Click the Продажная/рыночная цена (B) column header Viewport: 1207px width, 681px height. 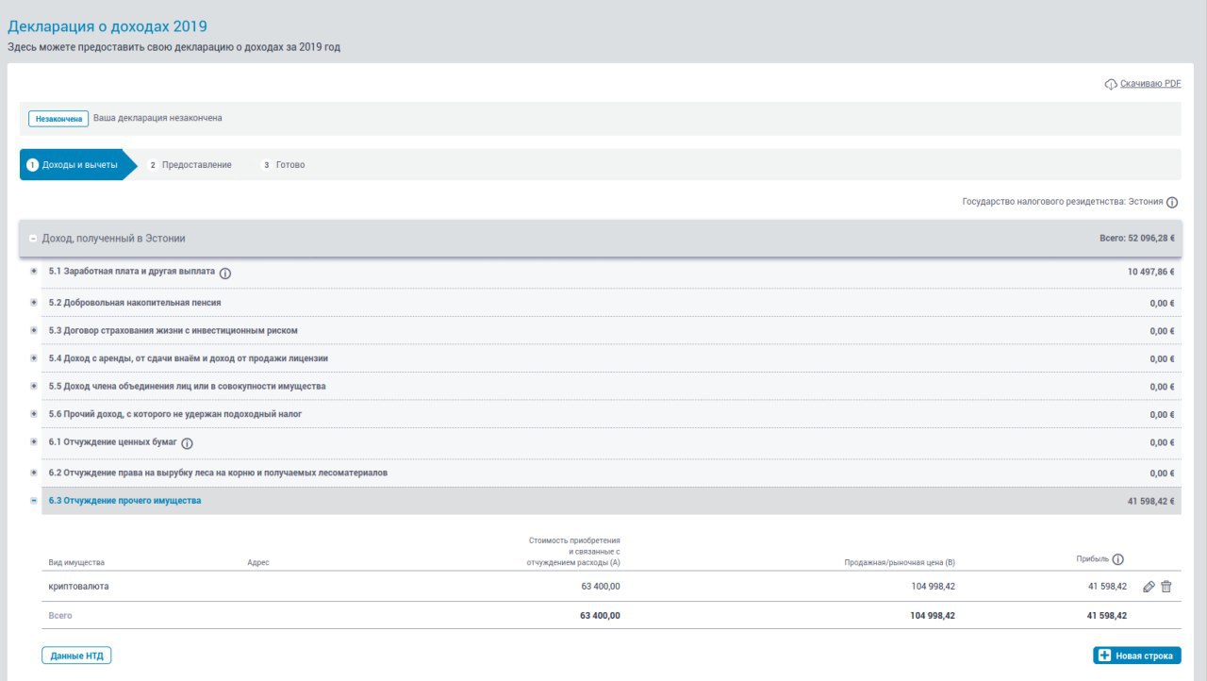pos(901,562)
